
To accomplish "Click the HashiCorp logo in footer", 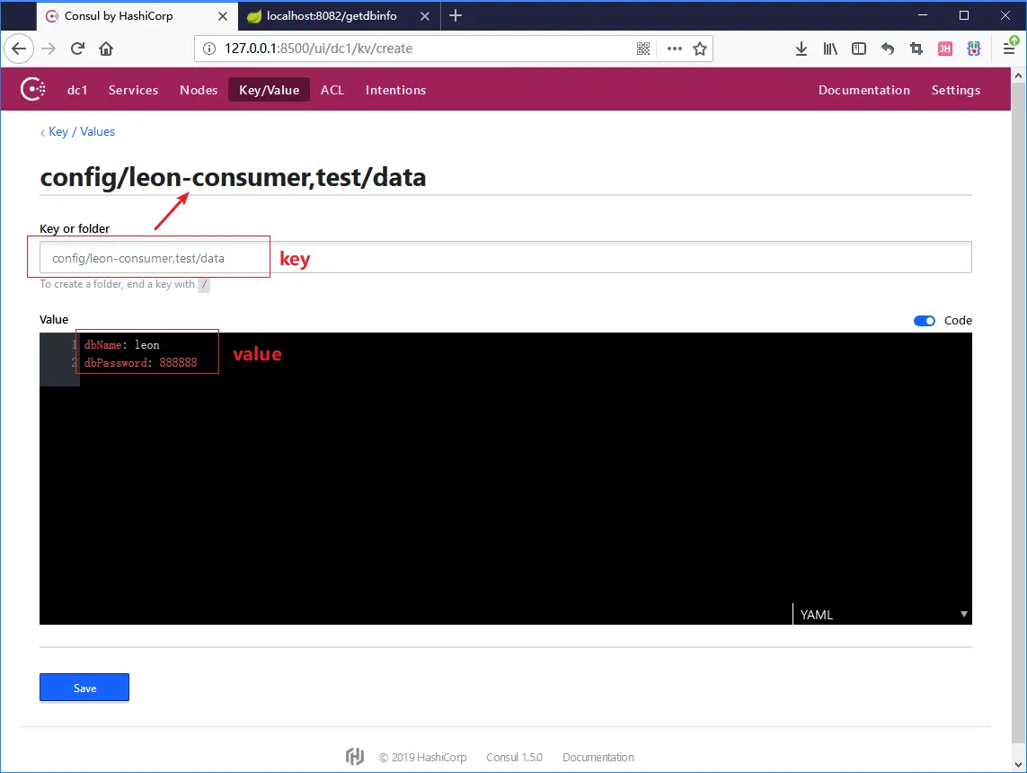I will [354, 757].
